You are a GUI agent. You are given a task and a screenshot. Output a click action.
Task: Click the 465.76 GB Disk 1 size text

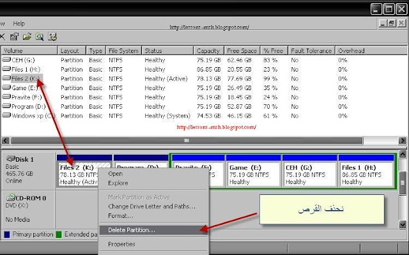(x=19, y=174)
